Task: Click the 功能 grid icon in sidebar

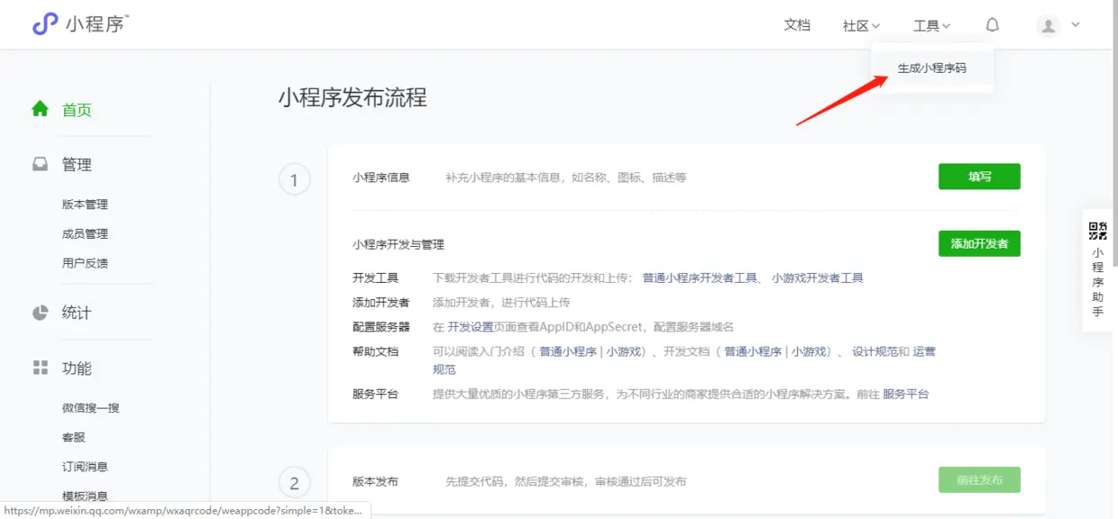Action: tap(40, 368)
